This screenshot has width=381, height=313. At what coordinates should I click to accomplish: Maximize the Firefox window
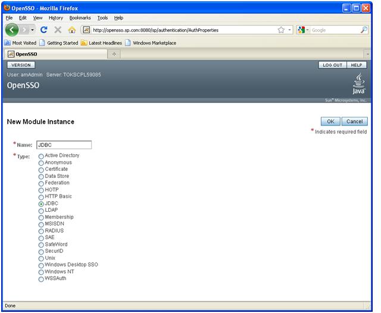[356, 8]
